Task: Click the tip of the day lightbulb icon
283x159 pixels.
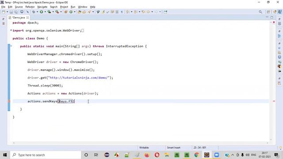Action: coord(280,148)
